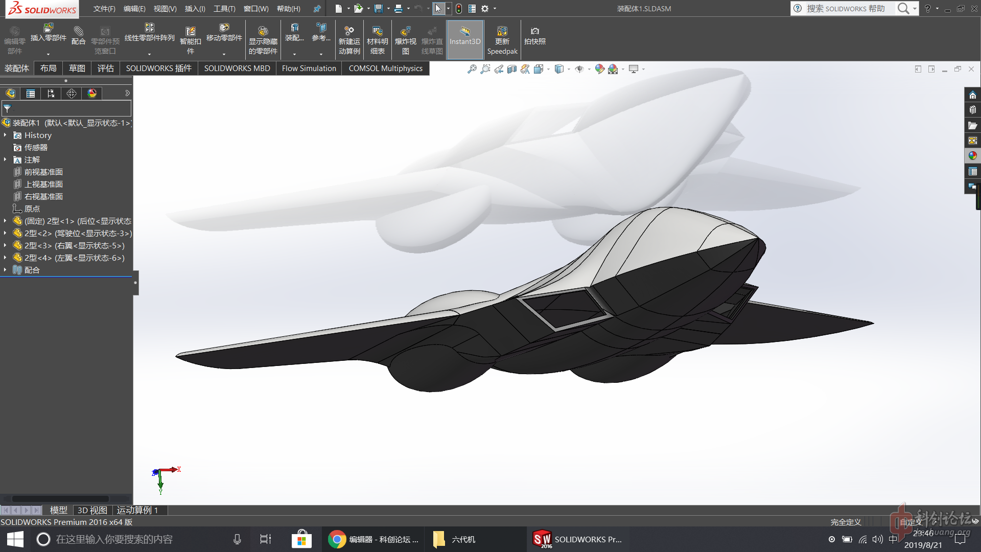Switch to the ConfigurationManager tab icon
Screen dimensions: 981x552
point(51,94)
